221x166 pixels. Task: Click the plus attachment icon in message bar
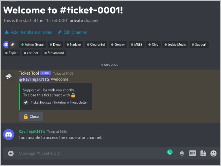[x=11, y=153]
